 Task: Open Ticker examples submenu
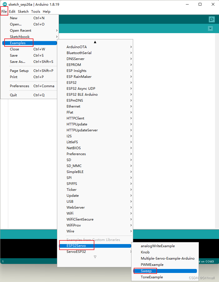pos(95,189)
